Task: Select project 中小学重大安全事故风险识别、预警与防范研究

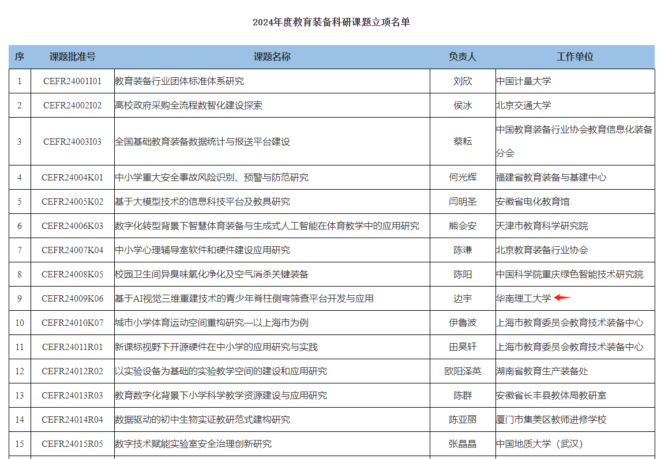Action: click(x=212, y=178)
